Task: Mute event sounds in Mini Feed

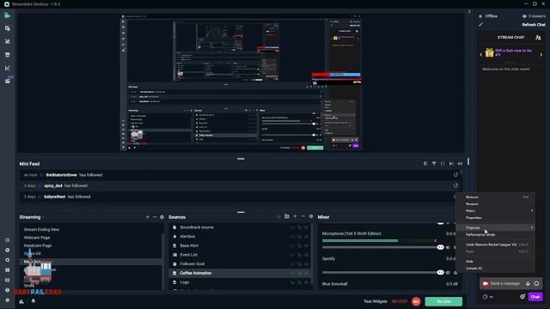Action: click(x=460, y=163)
